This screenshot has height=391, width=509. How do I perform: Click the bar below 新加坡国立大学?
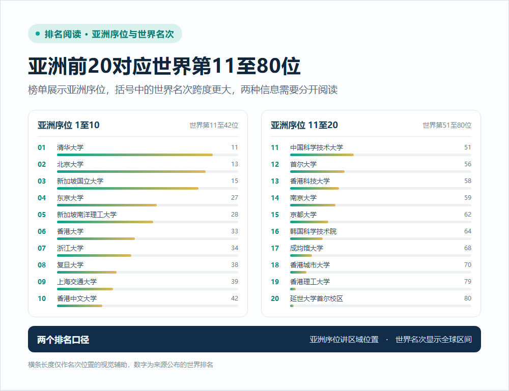point(148,188)
